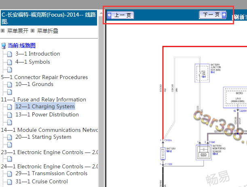Click the 刷新 refresh link in header
This screenshot has height=187, width=247.
pyautogui.click(x=239, y=17)
